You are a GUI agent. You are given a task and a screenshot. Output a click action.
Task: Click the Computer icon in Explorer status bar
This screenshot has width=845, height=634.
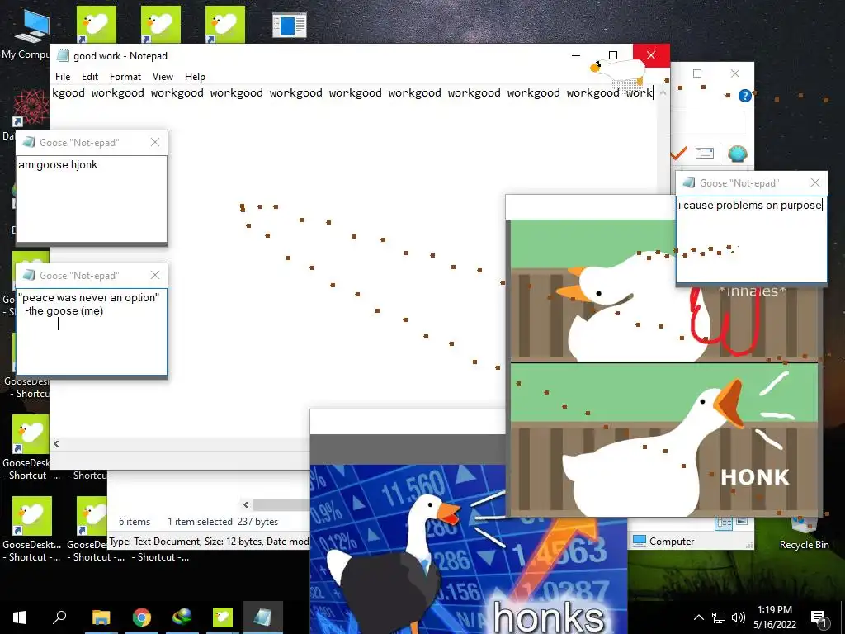pos(640,541)
